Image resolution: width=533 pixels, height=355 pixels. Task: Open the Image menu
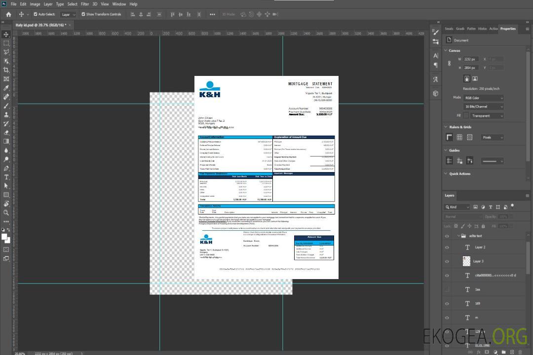click(x=35, y=4)
